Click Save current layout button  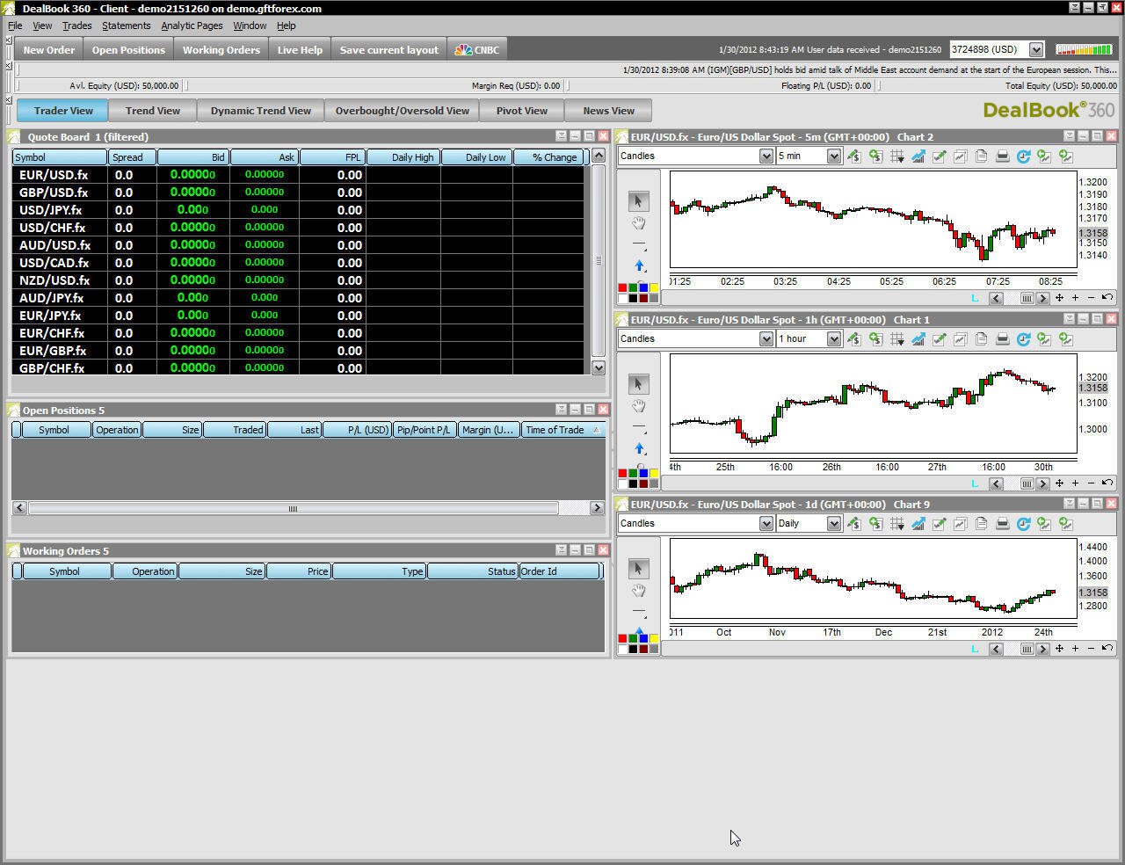point(389,50)
